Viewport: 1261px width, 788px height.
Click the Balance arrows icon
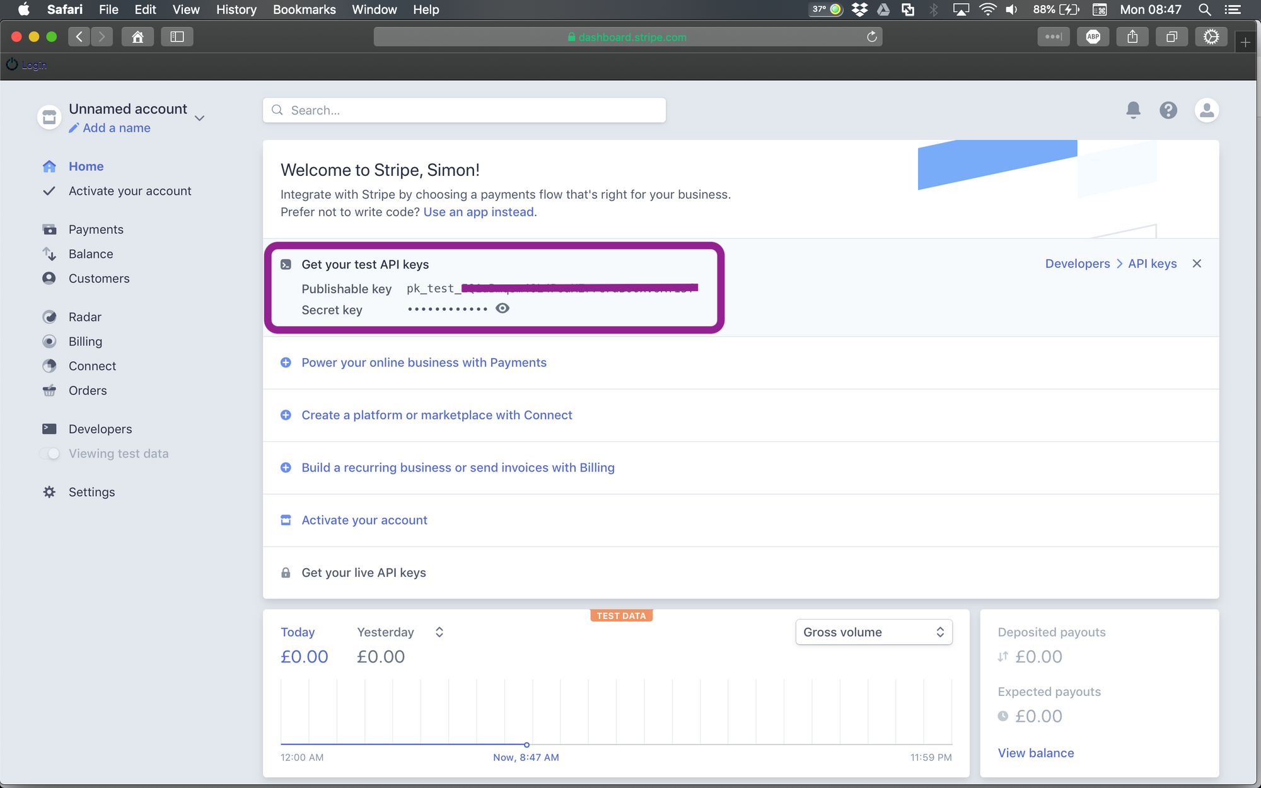(49, 254)
